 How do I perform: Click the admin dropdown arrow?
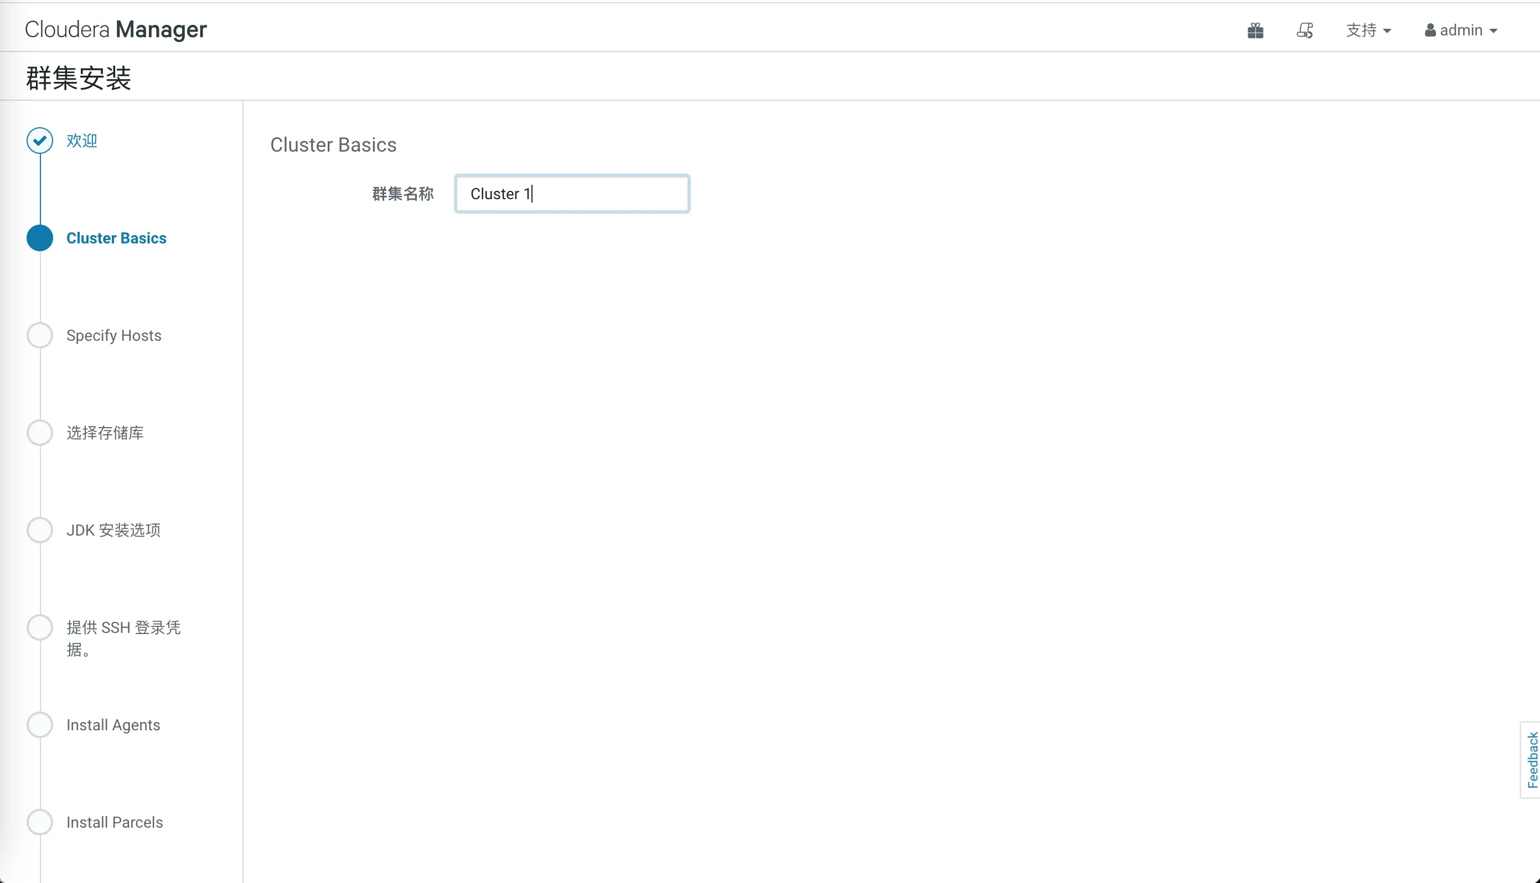click(1495, 31)
